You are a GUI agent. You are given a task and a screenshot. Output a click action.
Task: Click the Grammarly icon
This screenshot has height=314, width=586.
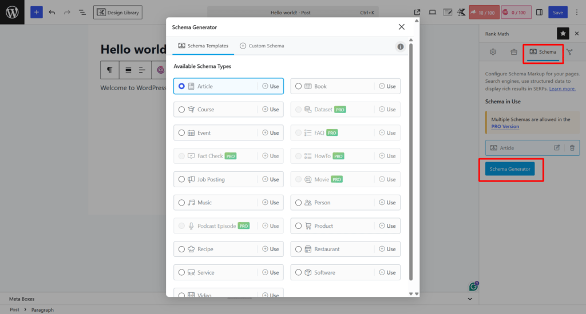click(x=473, y=287)
